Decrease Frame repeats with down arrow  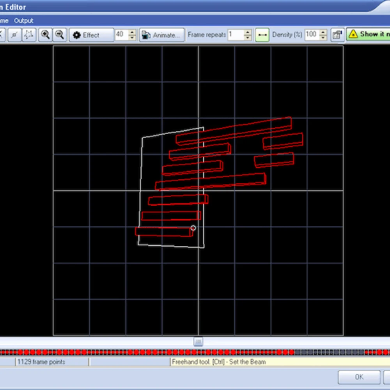tap(248, 37)
